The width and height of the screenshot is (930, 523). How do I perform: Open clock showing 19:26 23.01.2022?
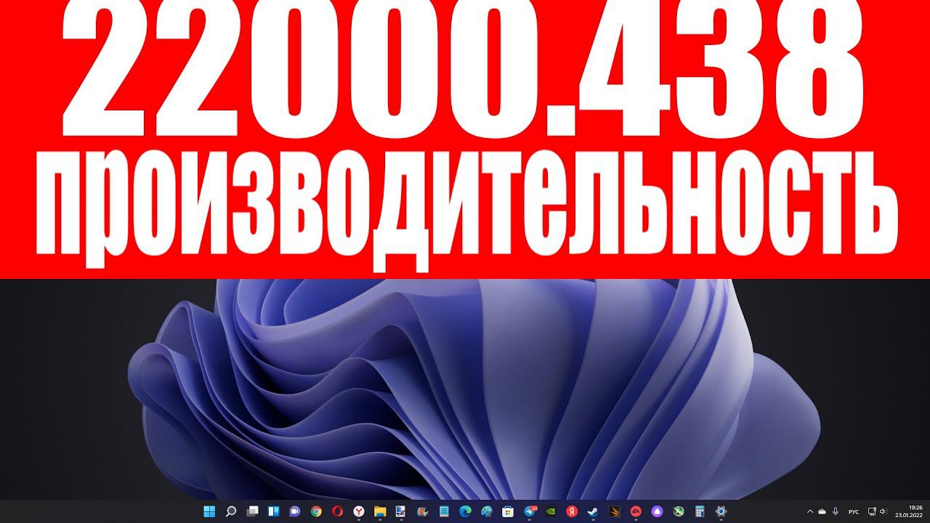[910, 511]
